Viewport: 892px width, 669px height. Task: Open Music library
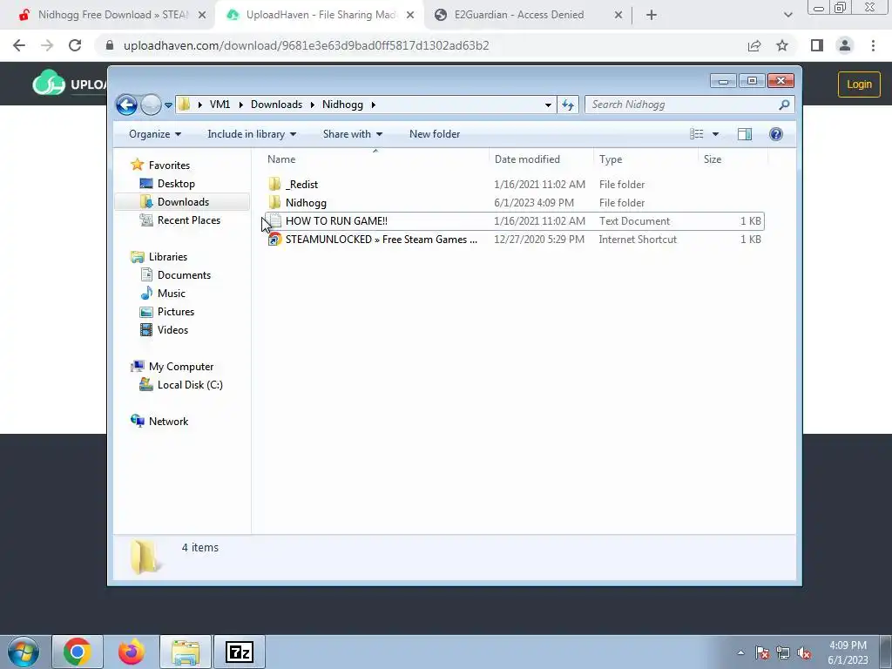163,294
